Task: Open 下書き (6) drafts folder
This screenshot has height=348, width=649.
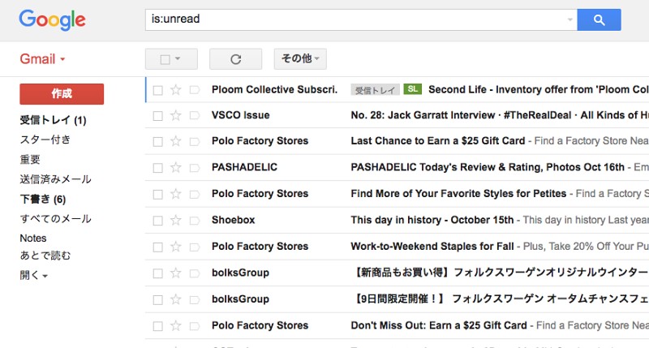Action: tap(43, 199)
